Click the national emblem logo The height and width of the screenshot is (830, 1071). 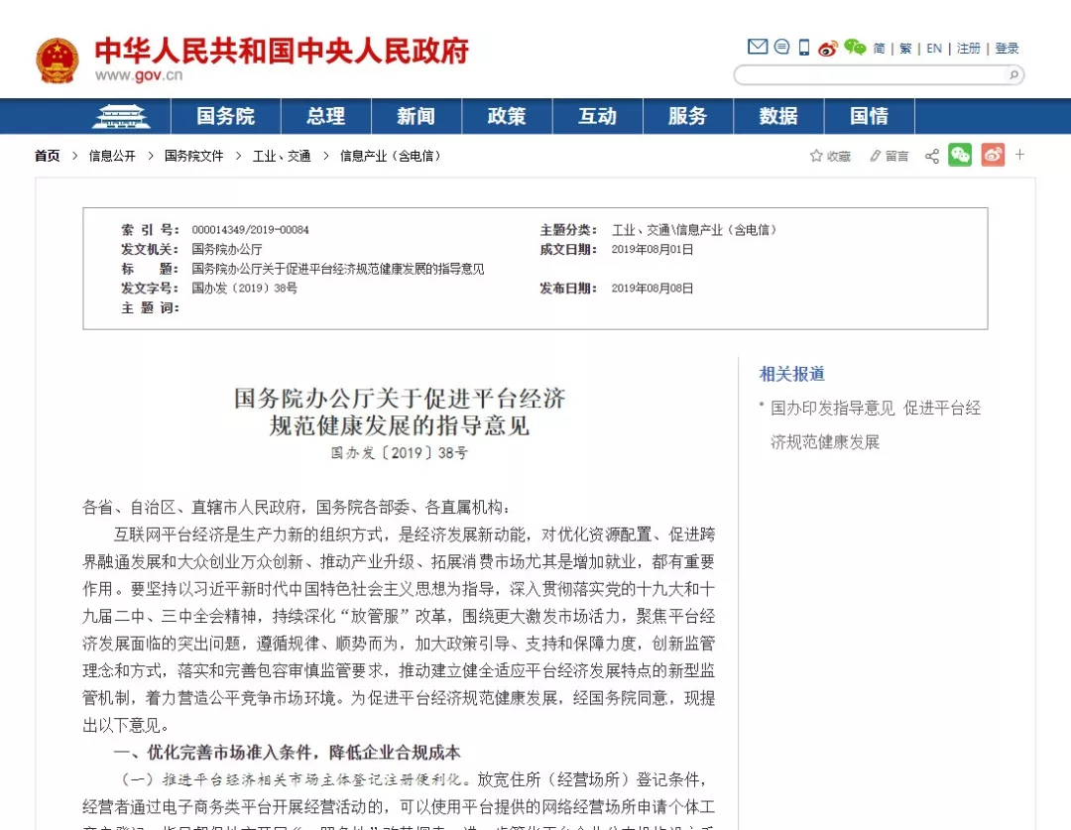coord(57,60)
